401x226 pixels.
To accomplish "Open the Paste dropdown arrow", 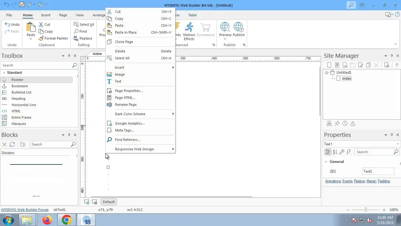I will click(x=31, y=39).
